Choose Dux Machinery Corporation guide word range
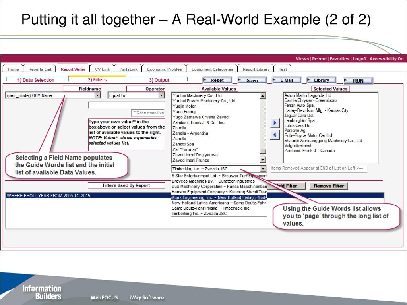Viewport: 407px width, 305px height. 219,187
